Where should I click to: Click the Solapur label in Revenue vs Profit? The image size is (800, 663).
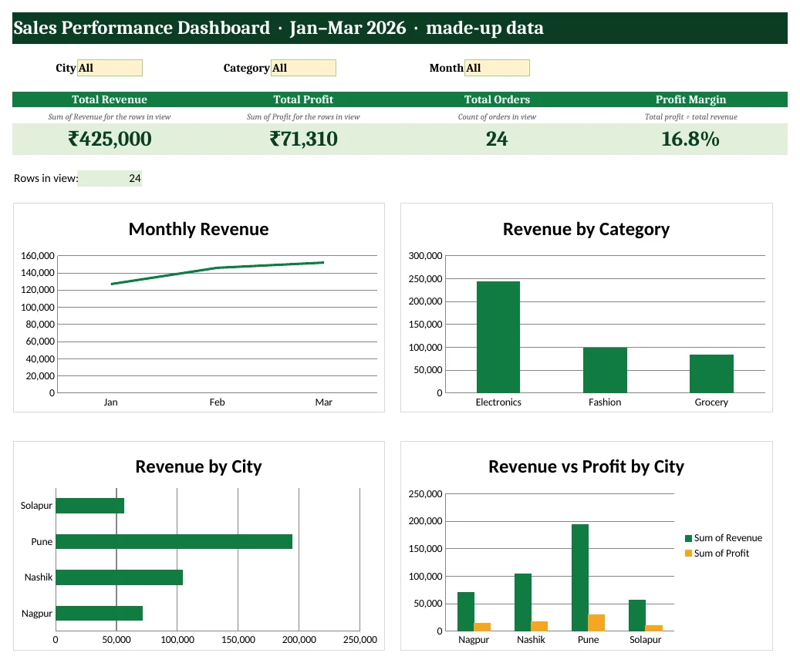click(x=646, y=640)
